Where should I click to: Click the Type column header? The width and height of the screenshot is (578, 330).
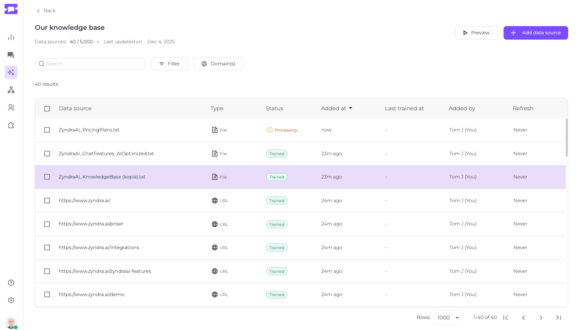[217, 108]
